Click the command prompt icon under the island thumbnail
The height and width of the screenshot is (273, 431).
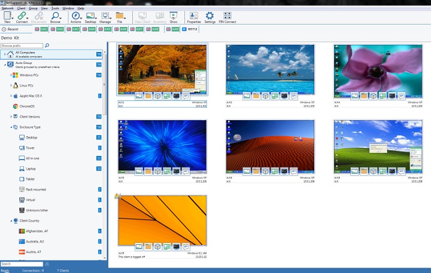[284, 96]
